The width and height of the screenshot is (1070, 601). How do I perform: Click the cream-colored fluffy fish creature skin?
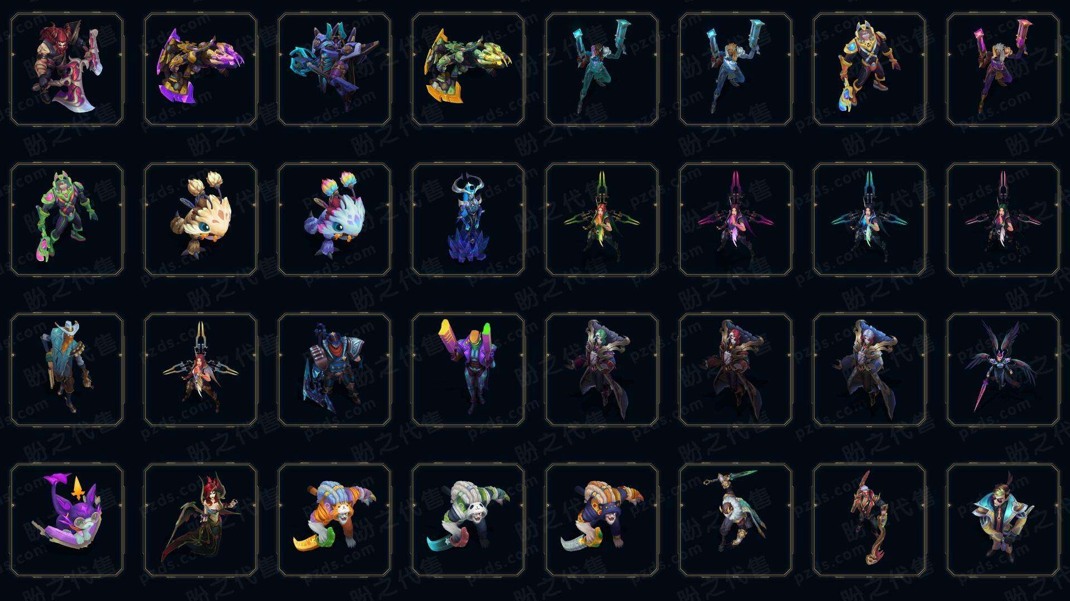(x=201, y=219)
